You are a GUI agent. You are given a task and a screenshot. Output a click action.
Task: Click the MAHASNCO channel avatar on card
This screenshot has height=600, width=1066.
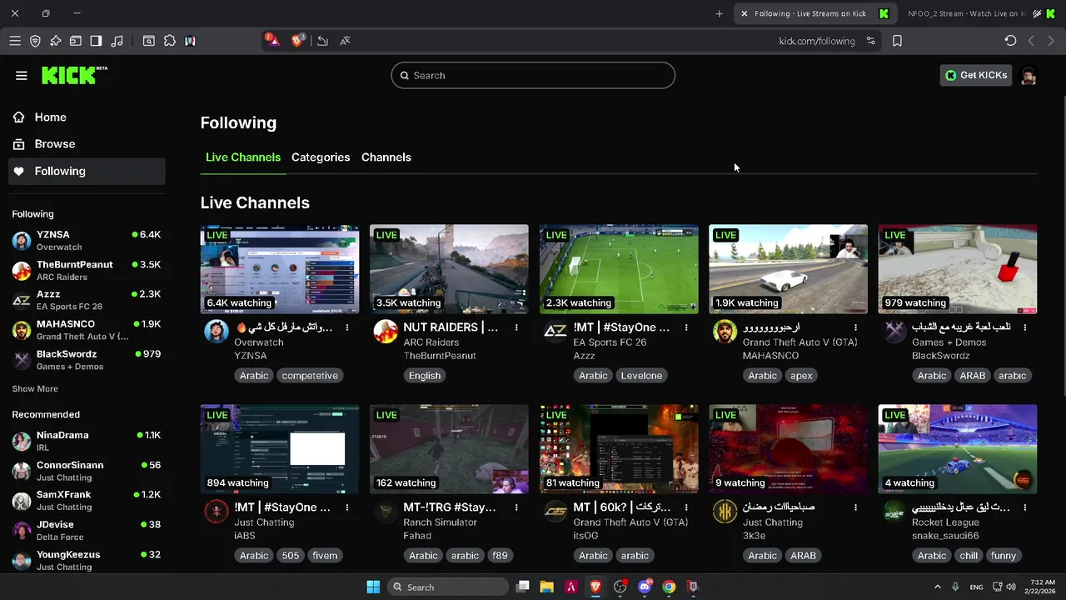click(725, 331)
